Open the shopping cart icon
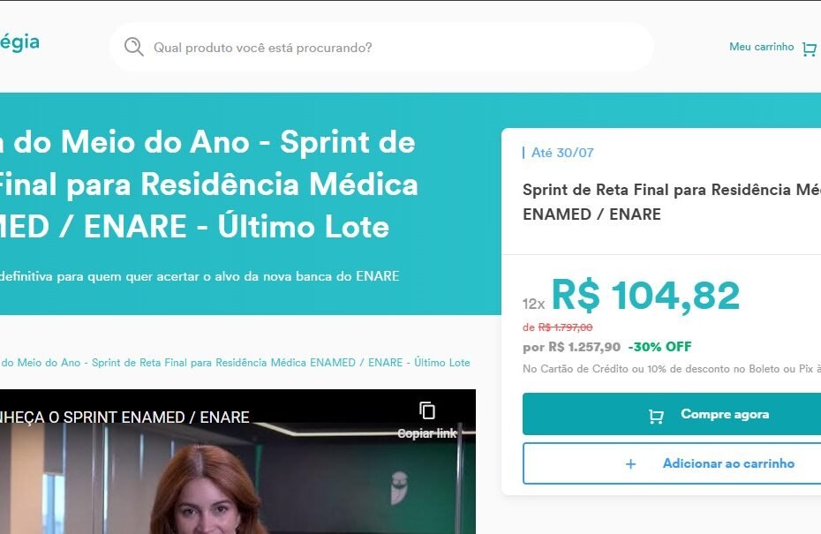 [x=810, y=49]
